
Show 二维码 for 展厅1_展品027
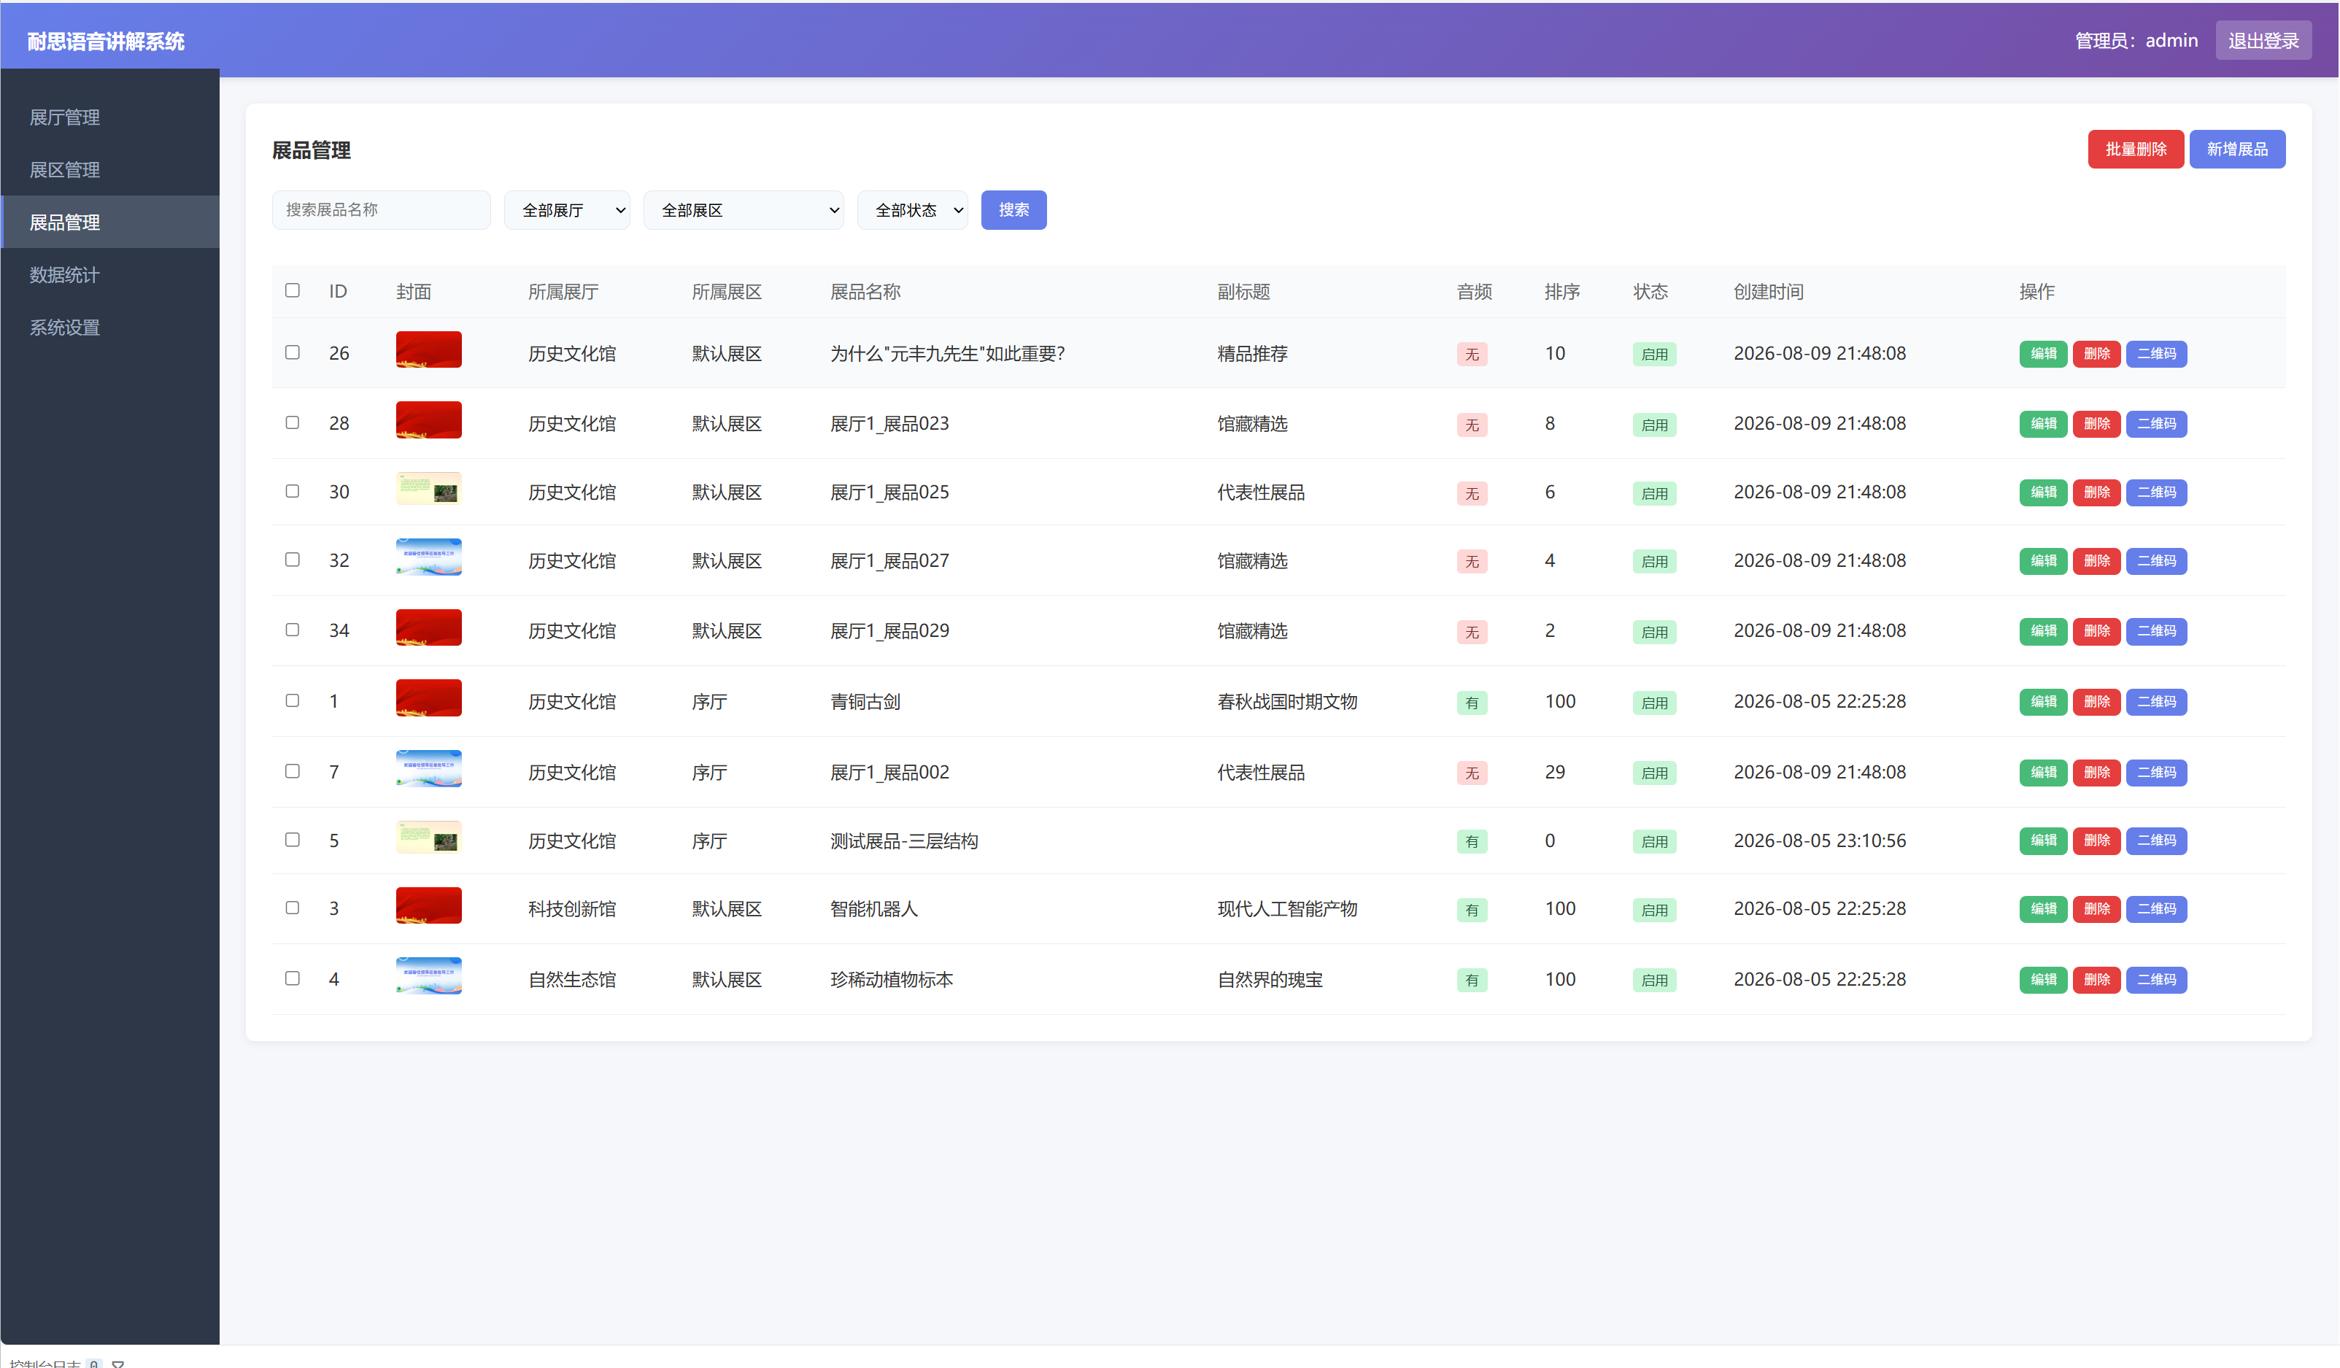pyautogui.click(x=2156, y=561)
